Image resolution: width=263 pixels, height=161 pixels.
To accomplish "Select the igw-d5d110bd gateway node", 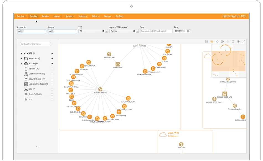I will [109, 54].
